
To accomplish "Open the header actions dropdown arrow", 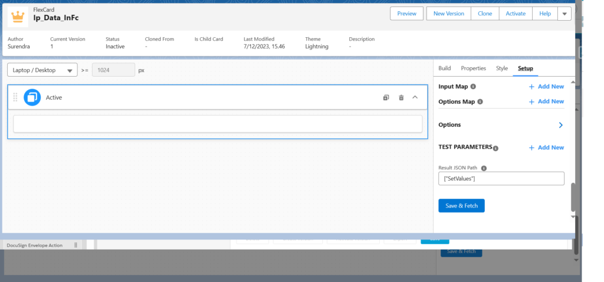I will (x=564, y=14).
